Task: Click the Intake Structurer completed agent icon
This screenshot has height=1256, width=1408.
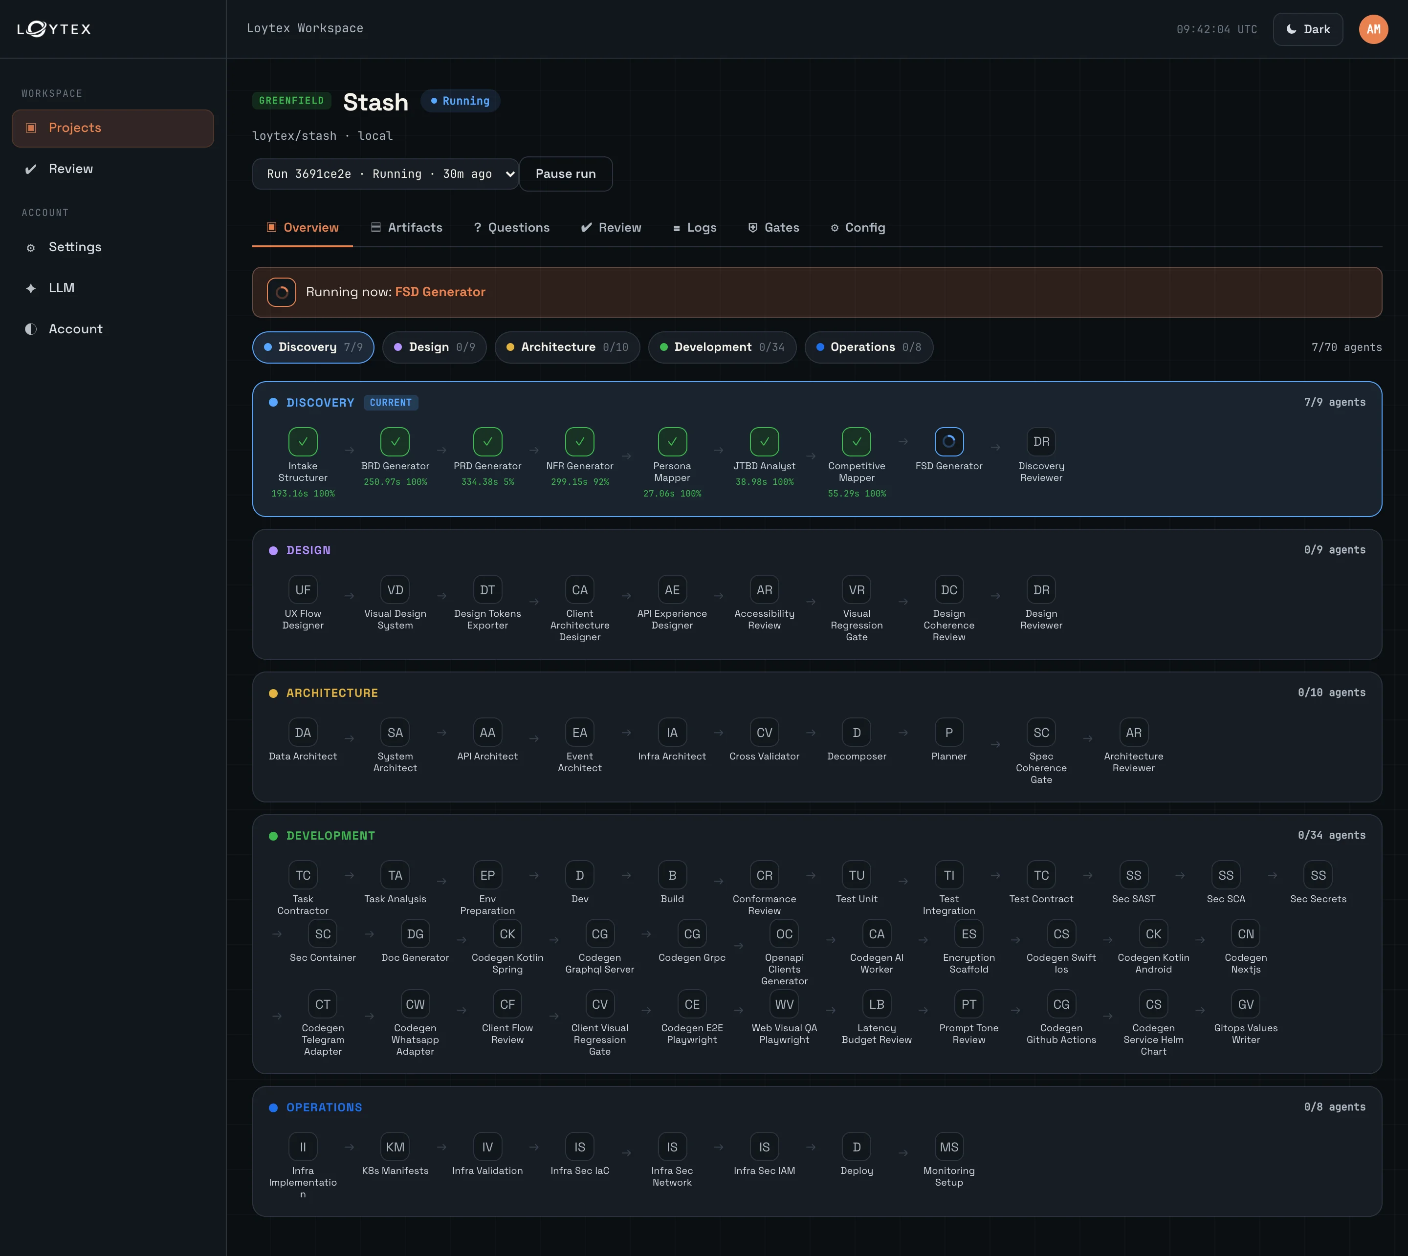Action: tap(302, 442)
